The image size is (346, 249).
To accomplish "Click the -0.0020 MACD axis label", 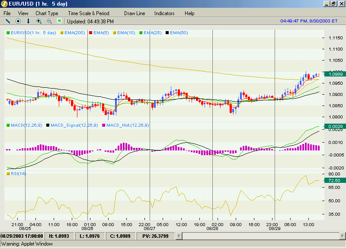I will (x=336, y=168).
